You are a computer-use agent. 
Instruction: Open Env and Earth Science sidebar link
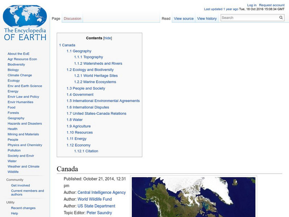(25, 86)
